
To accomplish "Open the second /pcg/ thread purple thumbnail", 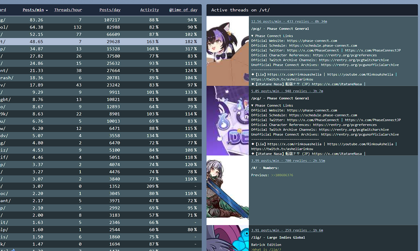I will pyautogui.click(x=228, y=121).
